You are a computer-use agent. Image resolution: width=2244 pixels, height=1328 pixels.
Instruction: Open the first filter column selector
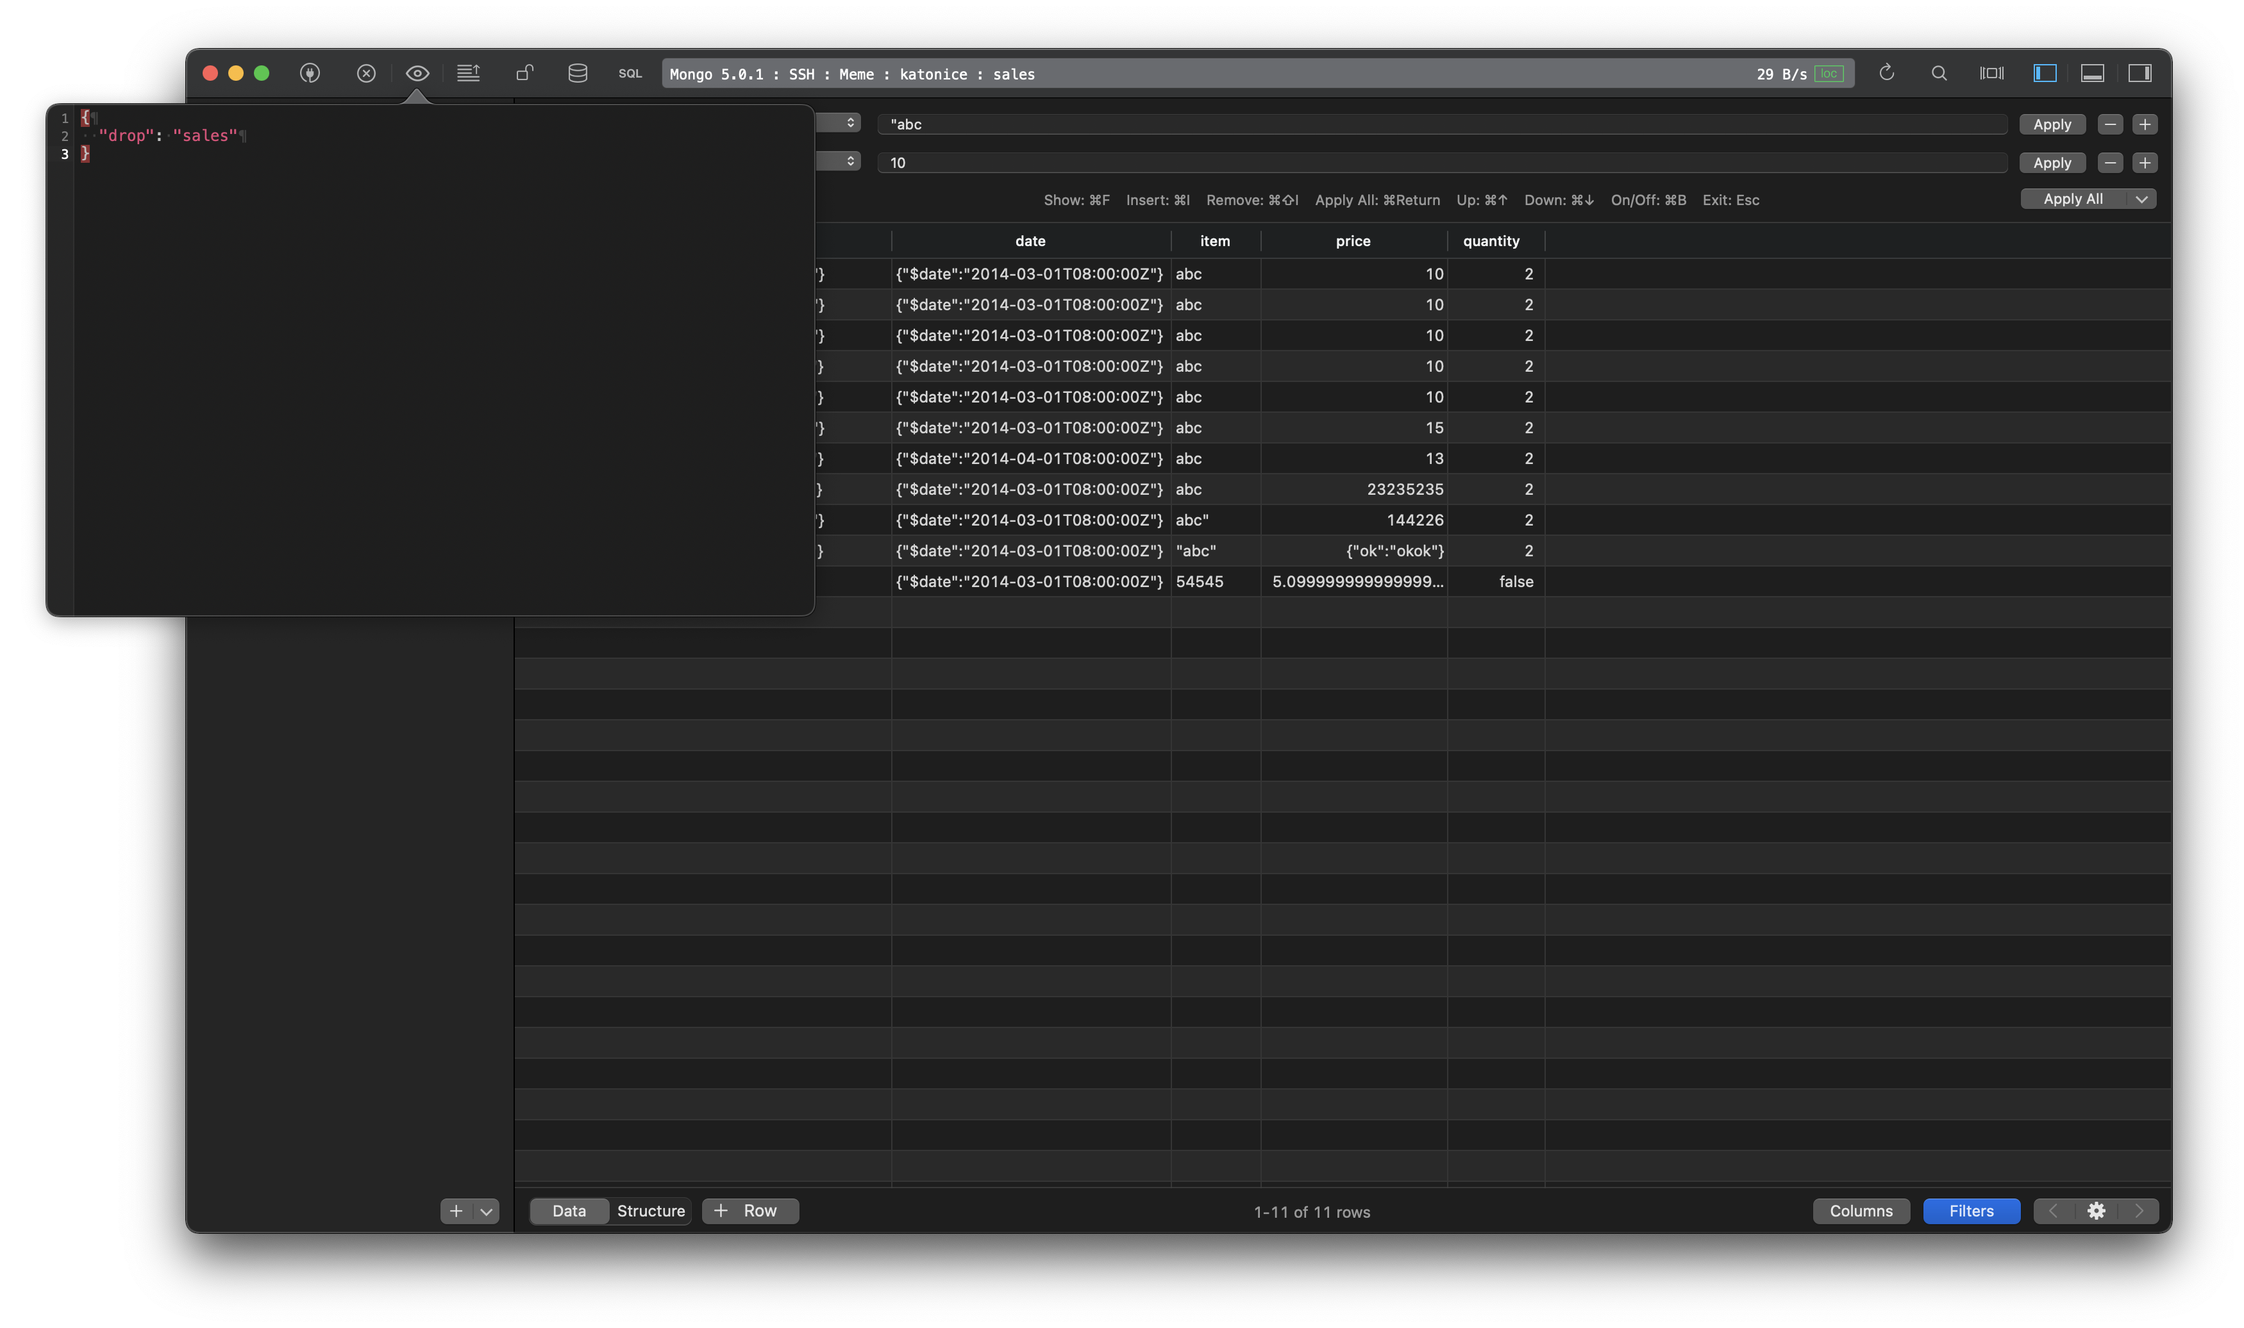point(839,122)
